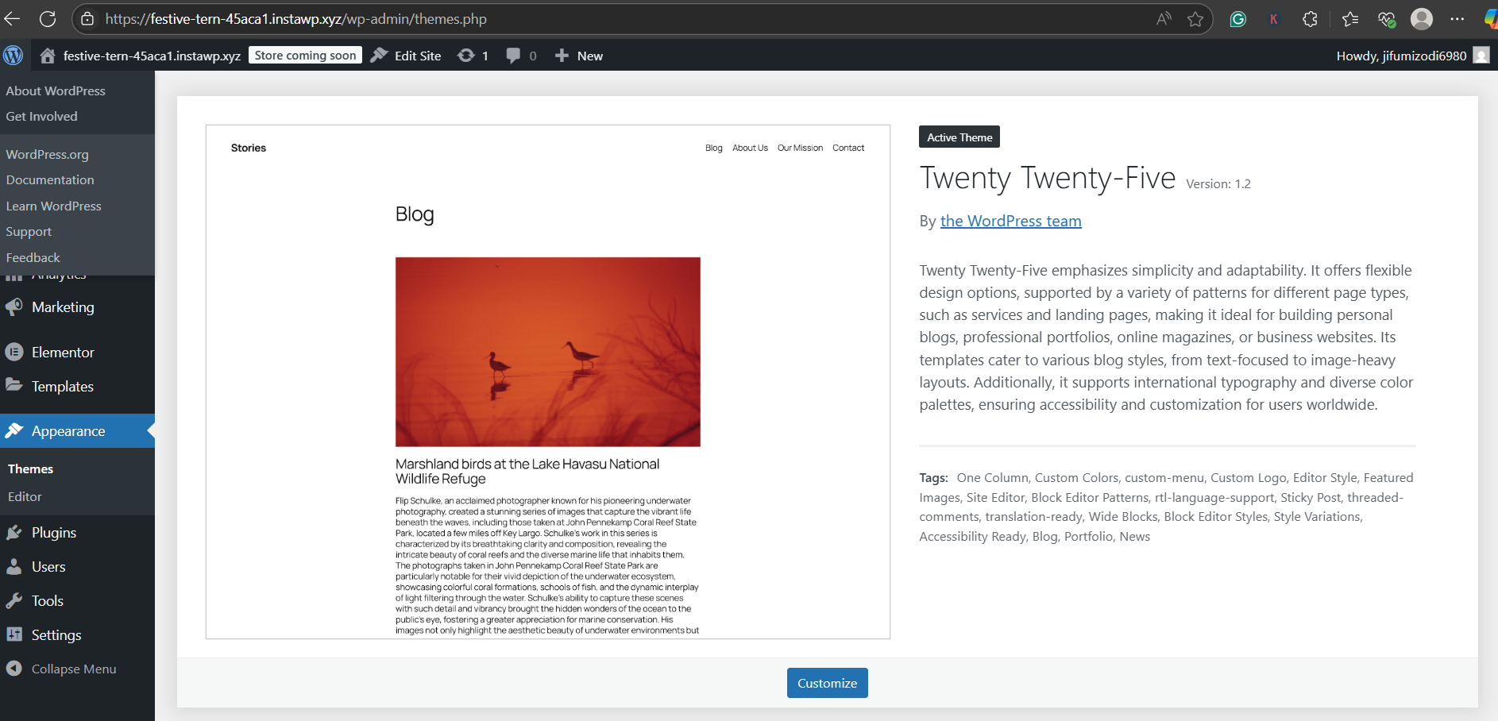
Task: Click the Store coming soon badge
Action: click(x=305, y=55)
